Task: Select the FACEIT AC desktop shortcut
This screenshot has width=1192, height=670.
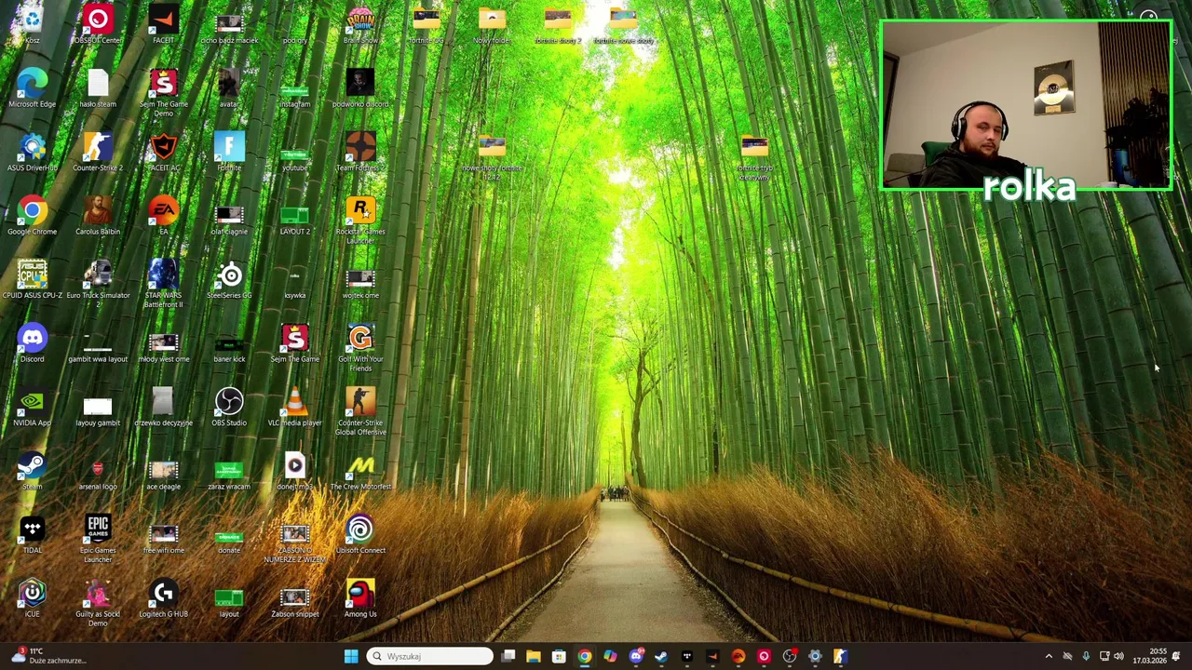Action: [163, 153]
